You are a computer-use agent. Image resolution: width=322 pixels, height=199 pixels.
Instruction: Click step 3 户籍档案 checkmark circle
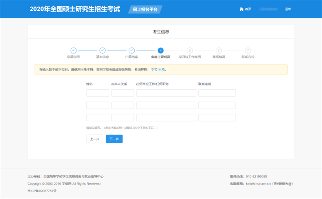click(132, 50)
